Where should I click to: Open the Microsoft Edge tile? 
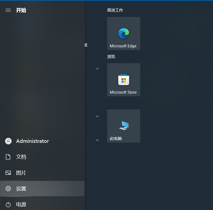tap(124, 33)
